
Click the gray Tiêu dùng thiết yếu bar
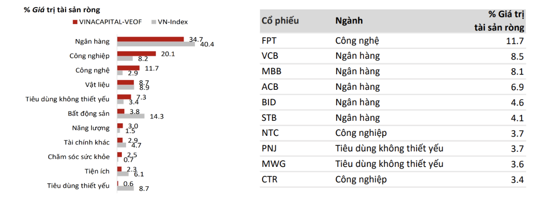[126, 188]
